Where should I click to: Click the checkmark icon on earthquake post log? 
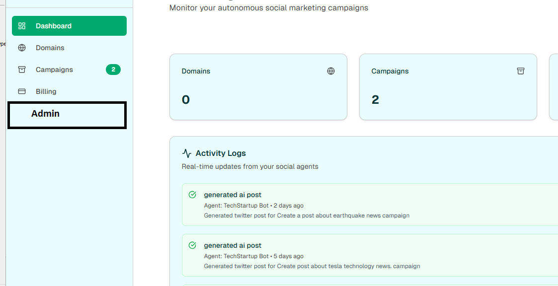point(192,195)
